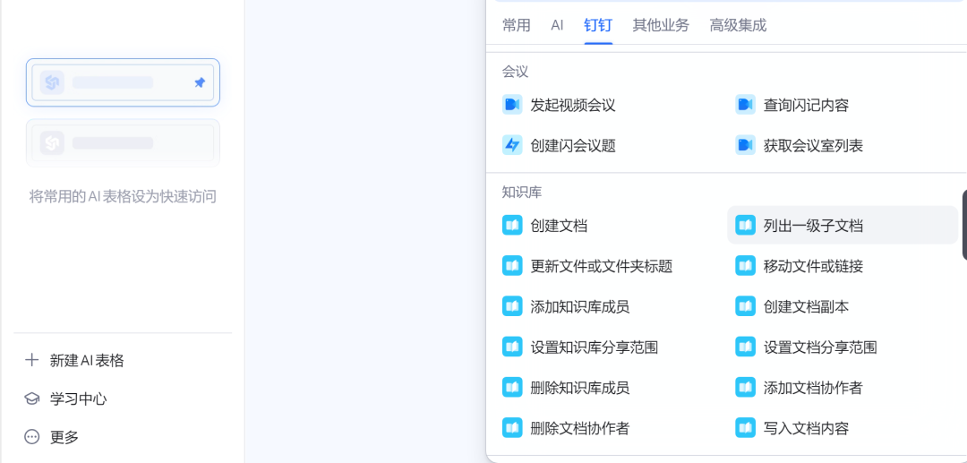The width and height of the screenshot is (967, 463).
Task: Click the book icon beside 更新文件或文件夹标题
Action: tap(512, 266)
